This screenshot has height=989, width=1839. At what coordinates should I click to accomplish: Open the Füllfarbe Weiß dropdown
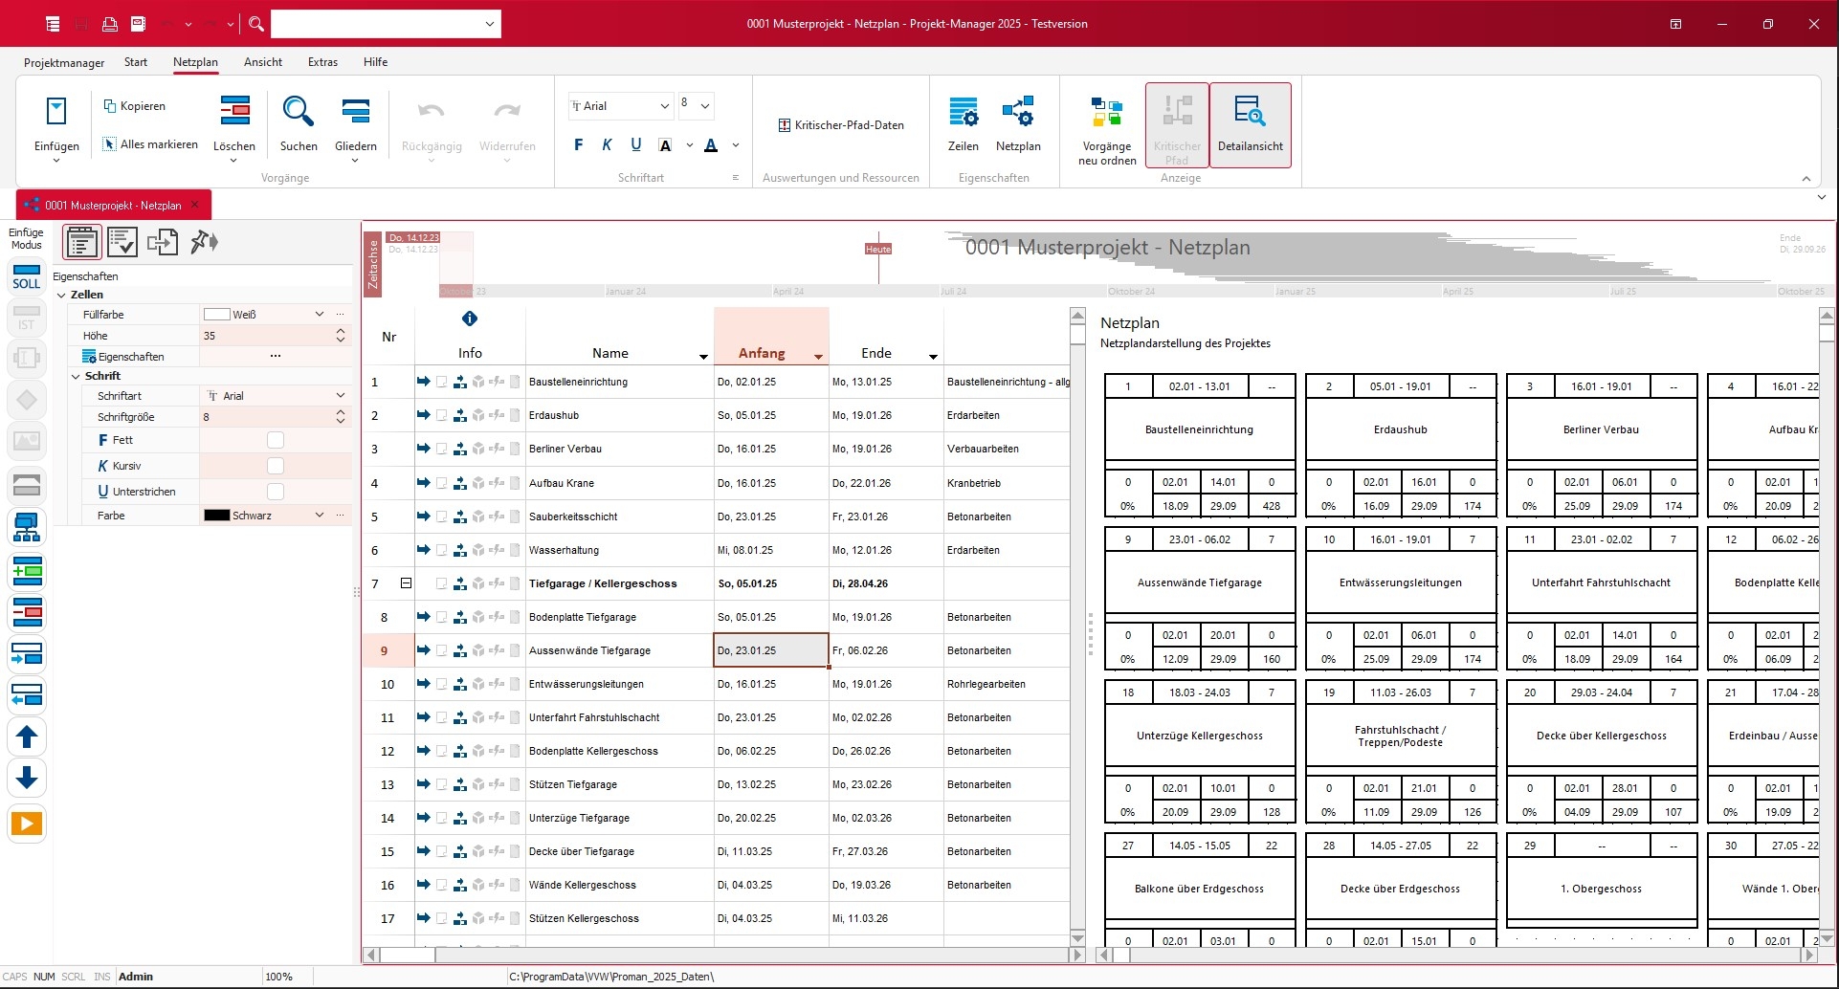point(320,315)
